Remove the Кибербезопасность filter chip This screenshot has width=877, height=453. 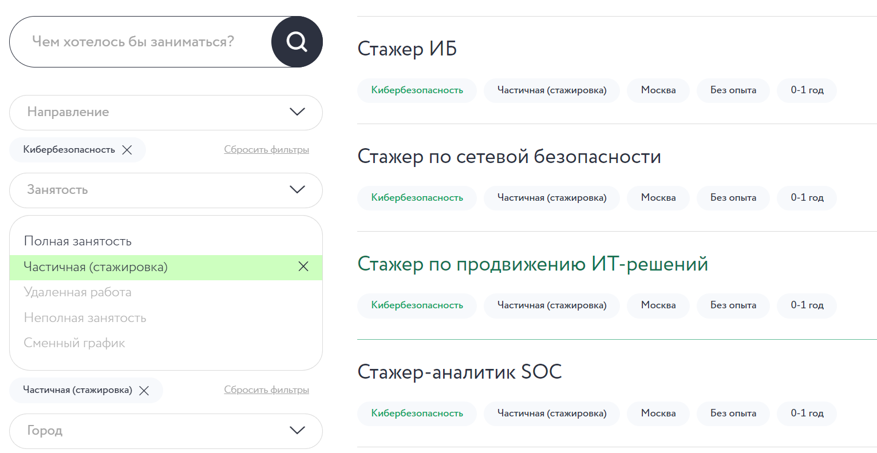click(x=127, y=150)
